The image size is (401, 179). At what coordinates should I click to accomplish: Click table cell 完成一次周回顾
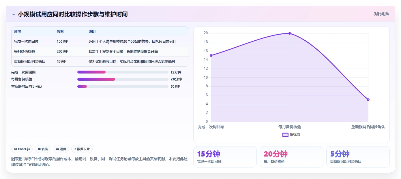pyautogui.click(x=26, y=42)
